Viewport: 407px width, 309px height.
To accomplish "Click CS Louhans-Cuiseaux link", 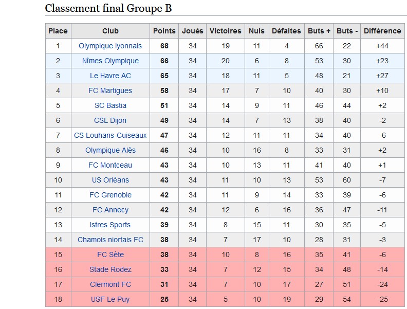I will coord(110,135).
